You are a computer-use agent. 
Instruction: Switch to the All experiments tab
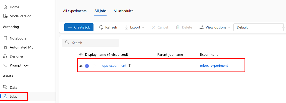[75, 11]
